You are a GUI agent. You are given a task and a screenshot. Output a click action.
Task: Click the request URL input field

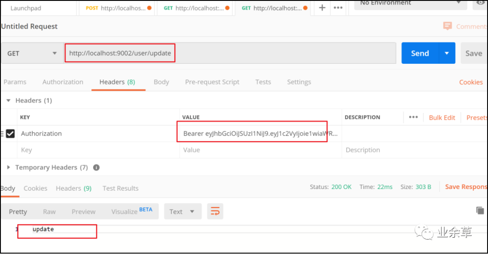[230, 53]
